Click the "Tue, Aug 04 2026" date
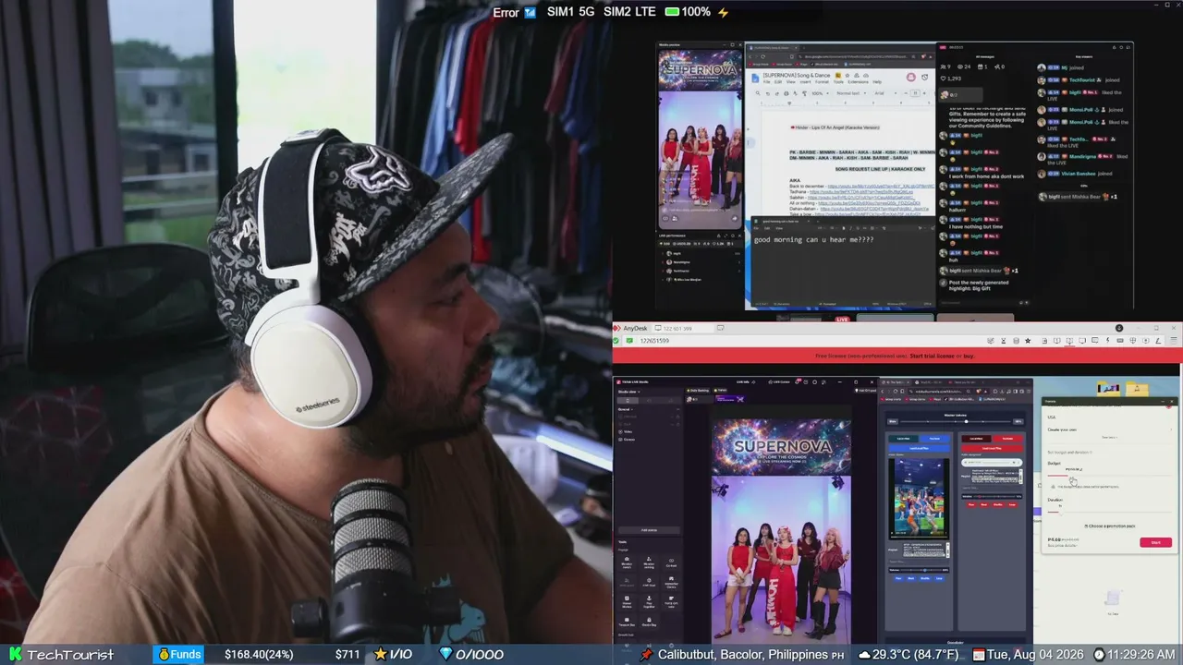Screen dimensions: 1183x665 [x=1033, y=654]
